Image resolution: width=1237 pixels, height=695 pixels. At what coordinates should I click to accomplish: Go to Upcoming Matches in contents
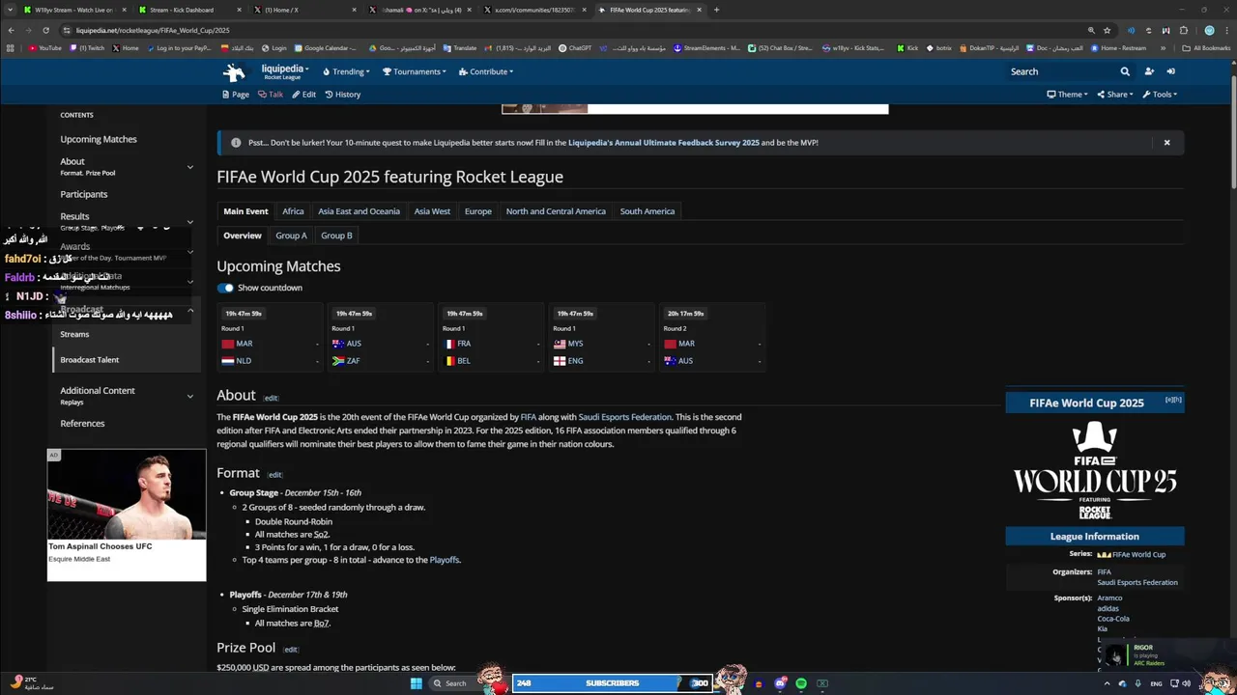(x=99, y=139)
